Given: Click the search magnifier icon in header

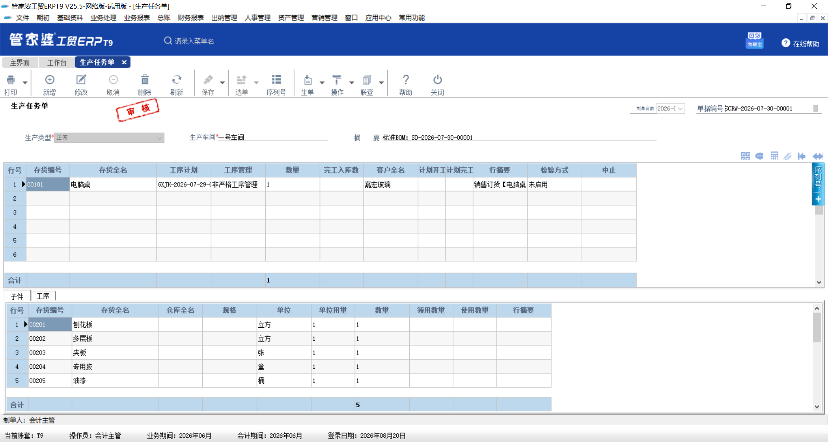Looking at the screenshot, I should click(x=168, y=41).
